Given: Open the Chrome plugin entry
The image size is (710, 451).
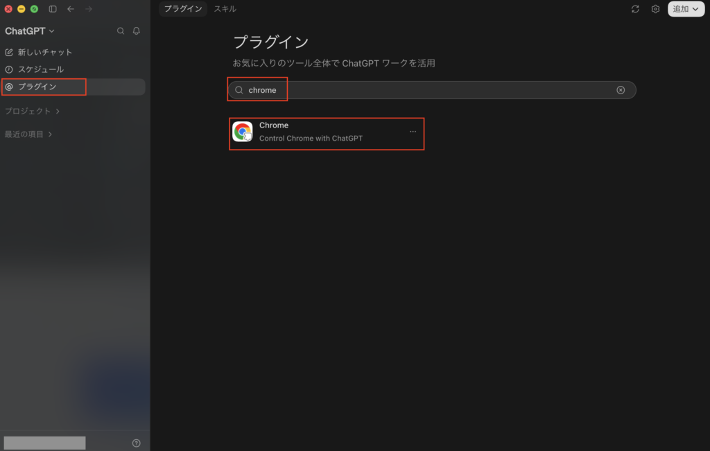Looking at the screenshot, I should (327, 132).
